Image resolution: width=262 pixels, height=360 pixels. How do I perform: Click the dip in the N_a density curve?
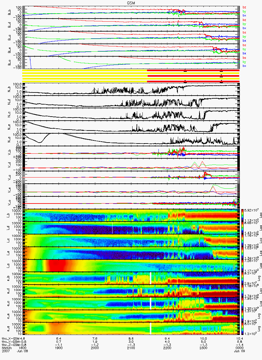(x=40, y=142)
